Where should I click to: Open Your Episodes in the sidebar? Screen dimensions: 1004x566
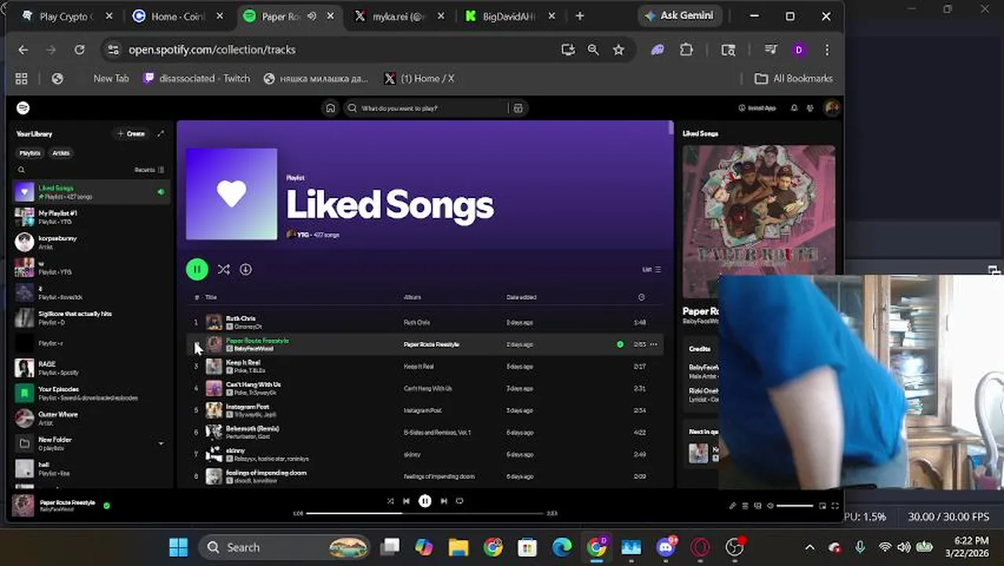coord(91,393)
